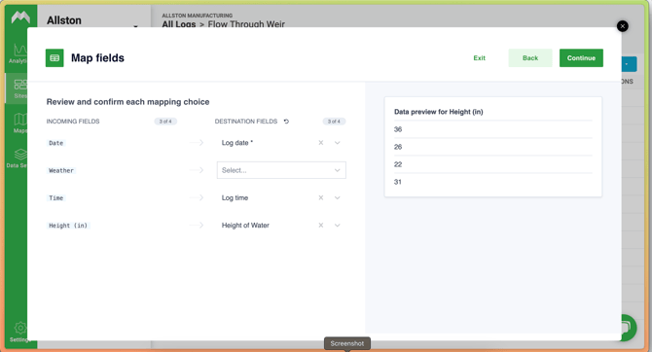Click the app logo at top left
Screen dimensions: 652x352
tap(20, 18)
